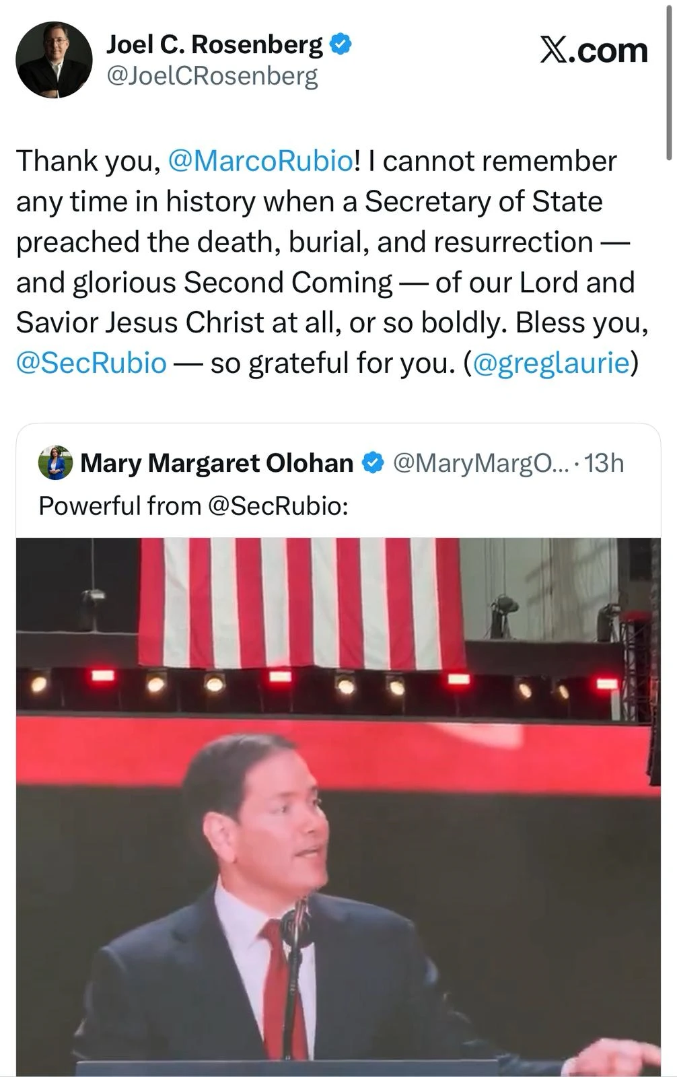This screenshot has height=1077, width=677.
Task: Open the Joel C. Rosenberg display name
Action: (x=215, y=44)
